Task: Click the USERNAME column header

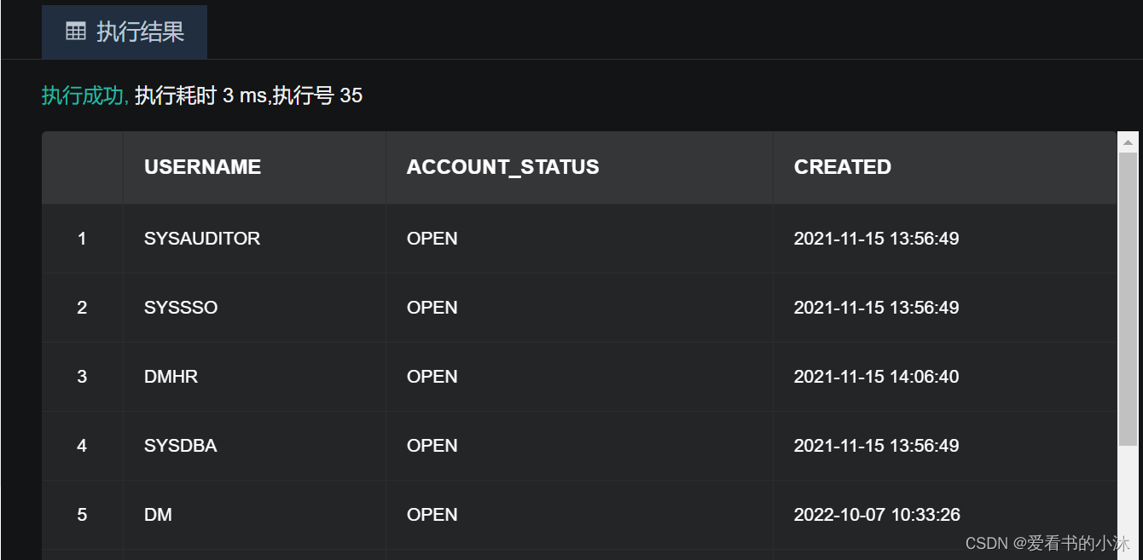Action: coord(202,167)
